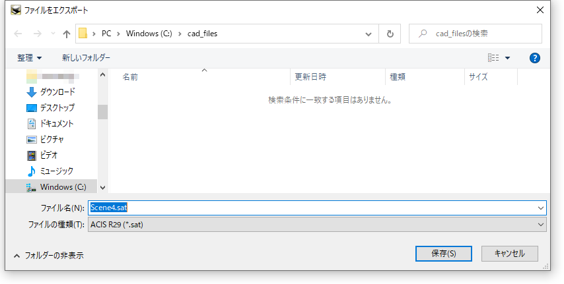Screen dimensions: 564x284
Task: Refresh the cad_files folder view
Action: tap(390, 34)
